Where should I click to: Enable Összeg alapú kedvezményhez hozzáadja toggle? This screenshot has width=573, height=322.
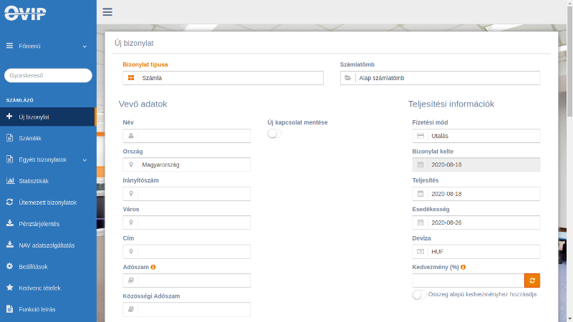point(419,295)
